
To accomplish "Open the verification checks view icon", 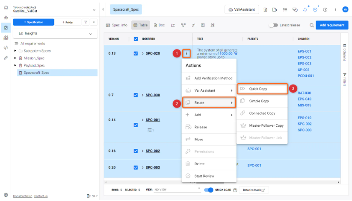I will [193, 25].
